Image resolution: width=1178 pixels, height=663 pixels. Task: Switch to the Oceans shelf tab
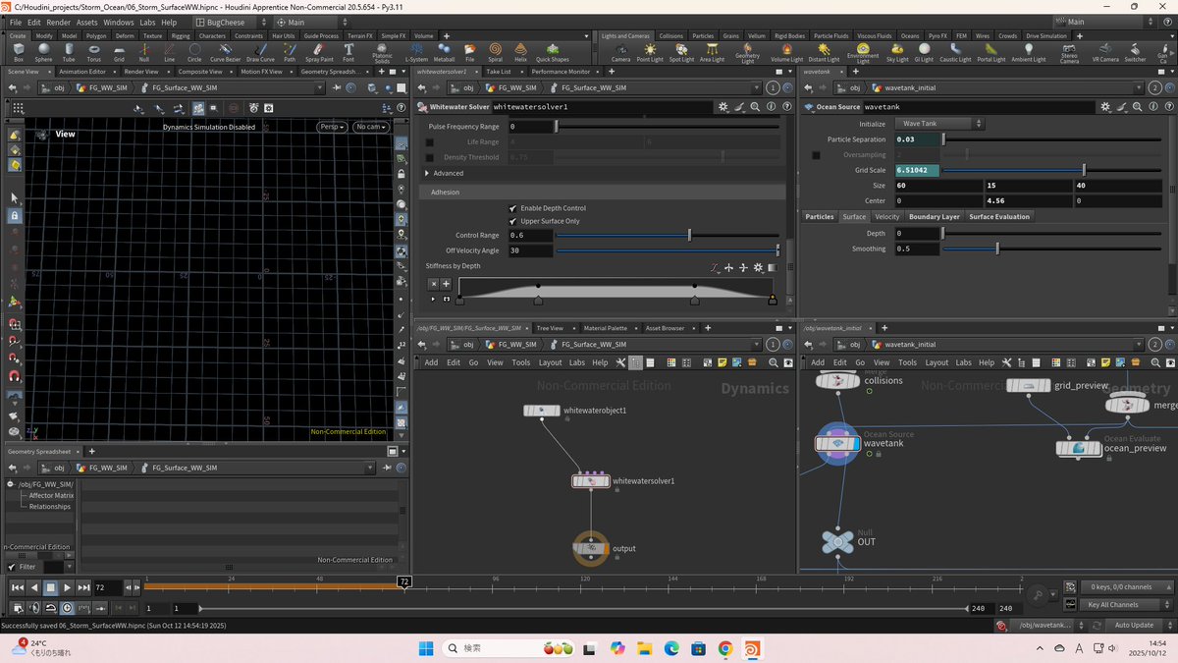[x=910, y=35]
